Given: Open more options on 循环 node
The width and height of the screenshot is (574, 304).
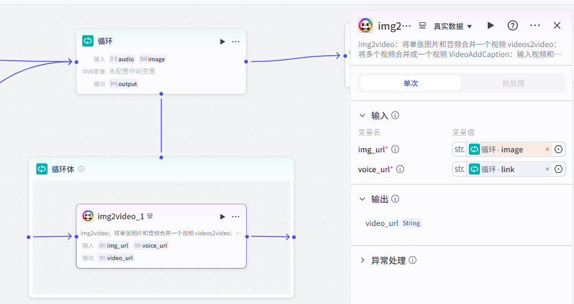Looking at the screenshot, I should [x=236, y=41].
